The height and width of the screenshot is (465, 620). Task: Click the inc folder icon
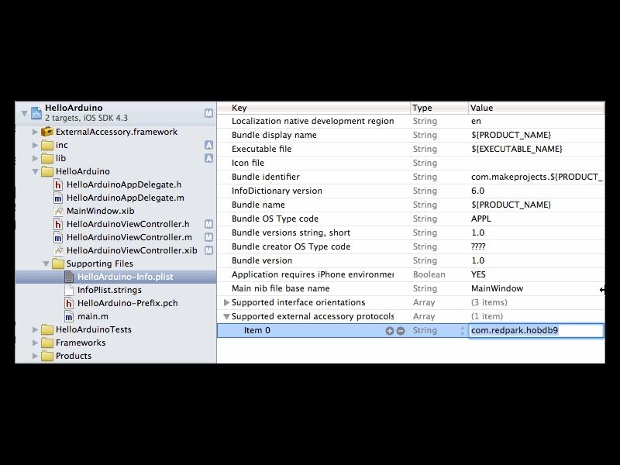[x=47, y=145]
